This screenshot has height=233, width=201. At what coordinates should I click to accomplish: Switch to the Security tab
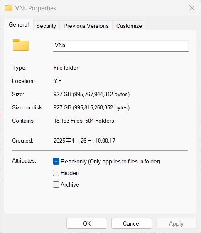[46, 26]
